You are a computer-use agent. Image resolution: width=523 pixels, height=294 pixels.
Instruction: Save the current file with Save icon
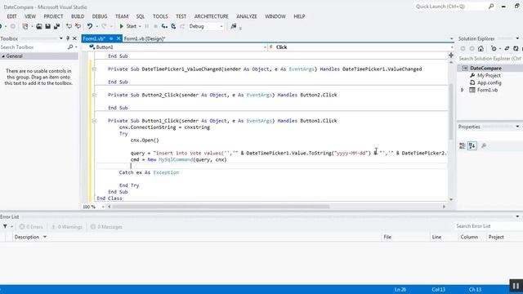tap(48, 26)
